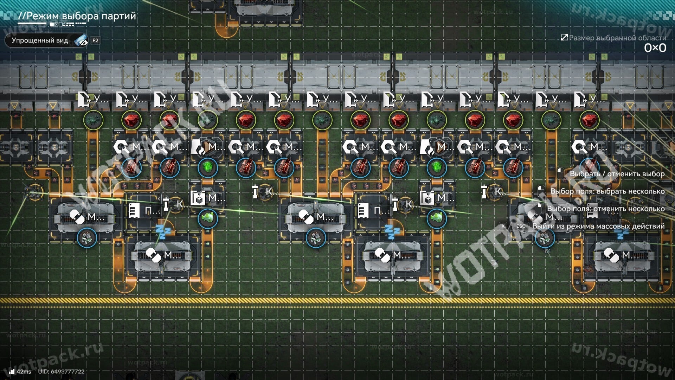This screenshot has width=675, height=380.
Task: Click the Выбор поля: отменить несколько hint
Action: click(x=605, y=209)
